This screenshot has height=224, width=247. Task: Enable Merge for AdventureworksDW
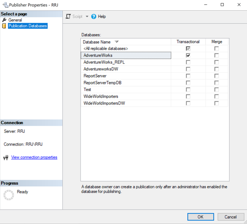217,69
